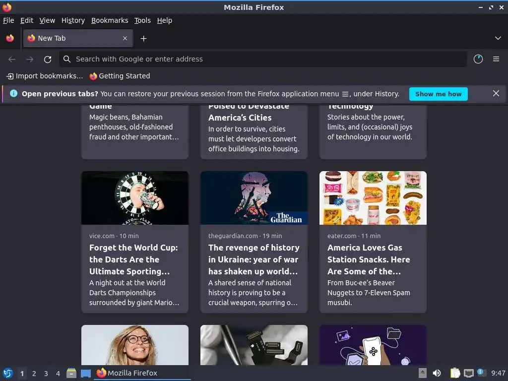Open The Guardian Ukraine article image
The width and height of the screenshot is (508, 381).
(254, 197)
